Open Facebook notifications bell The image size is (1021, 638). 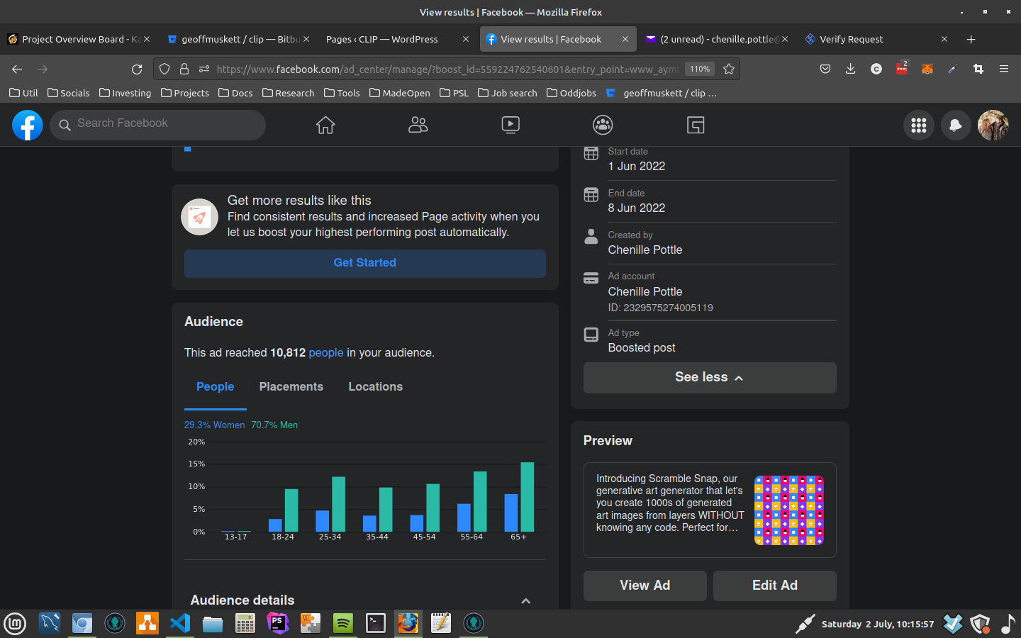pyautogui.click(x=956, y=125)
